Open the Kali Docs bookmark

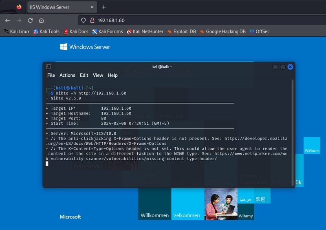[x=76, y=31]
